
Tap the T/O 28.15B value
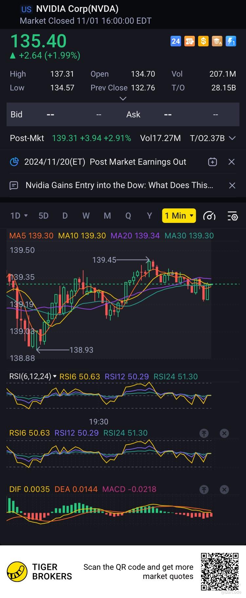224,88
